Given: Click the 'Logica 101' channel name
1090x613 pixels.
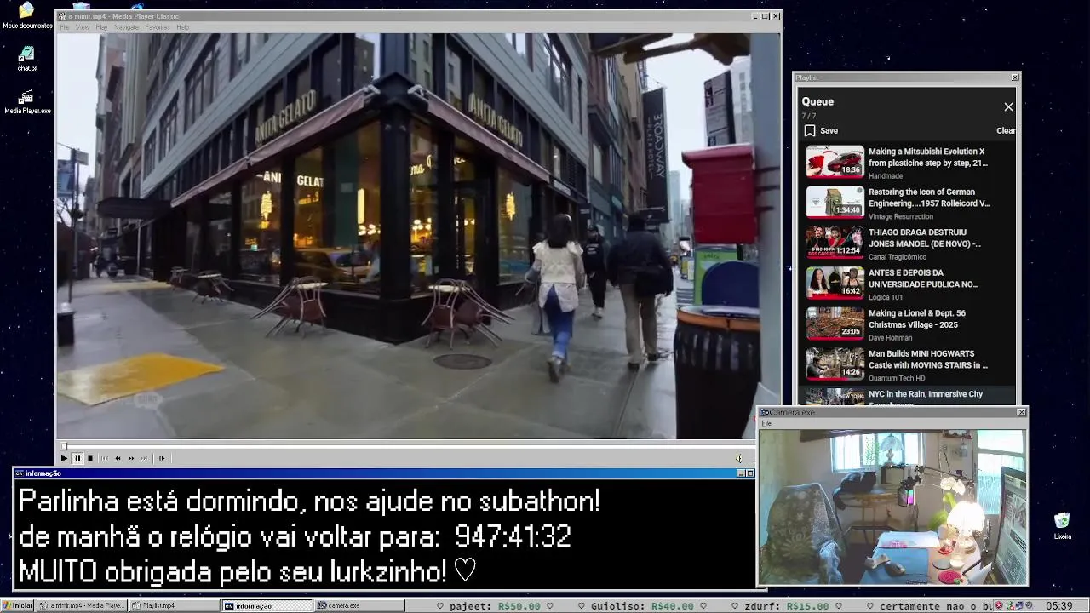Looking at the screenshot, I should [885, 297].
